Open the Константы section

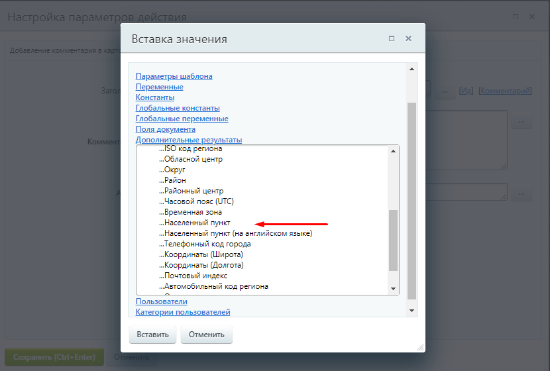point(155,97)
